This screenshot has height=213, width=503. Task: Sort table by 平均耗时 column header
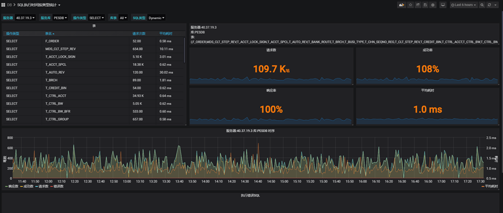pos(166,33)
